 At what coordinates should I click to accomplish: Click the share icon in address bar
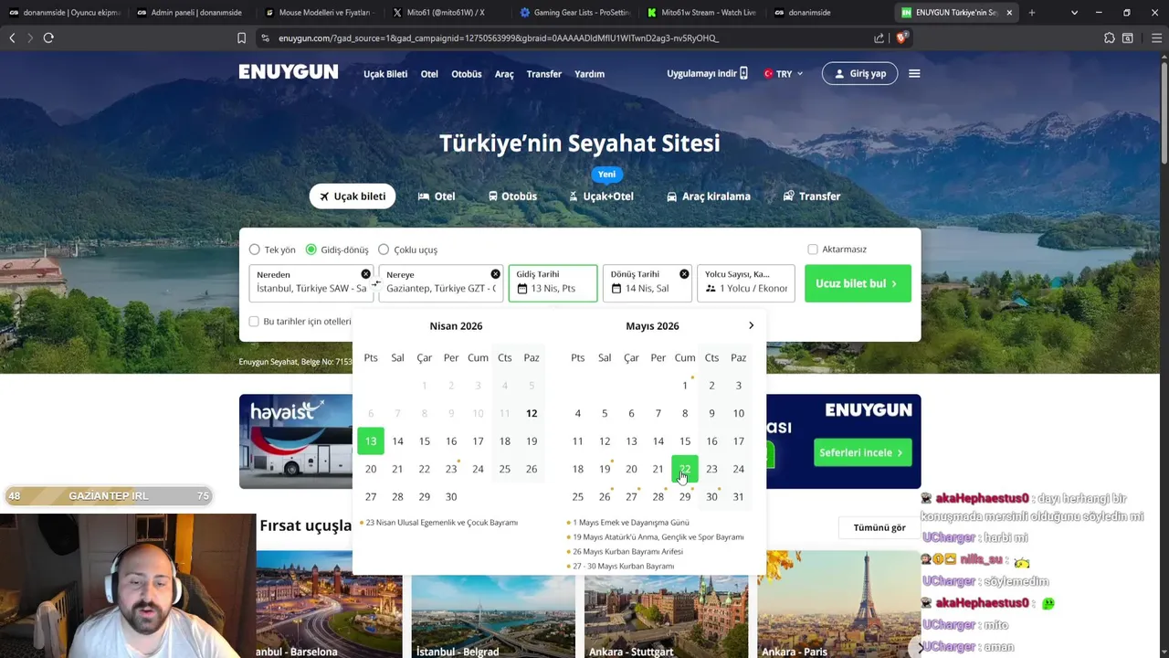click(879, 37)
